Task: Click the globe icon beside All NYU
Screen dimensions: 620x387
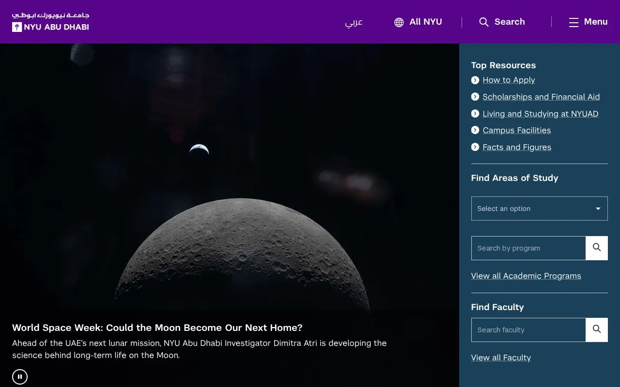Action: pos(399,22)
